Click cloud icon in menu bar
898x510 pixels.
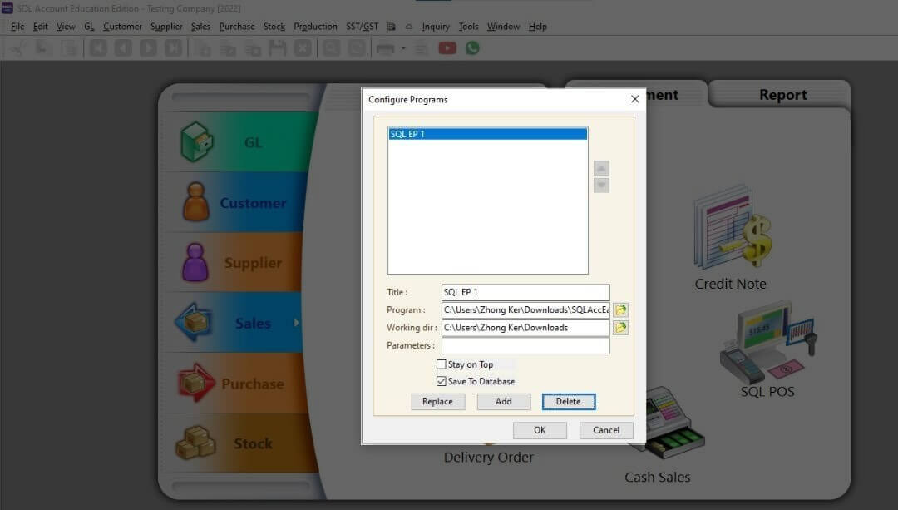(x=409, y=27)
